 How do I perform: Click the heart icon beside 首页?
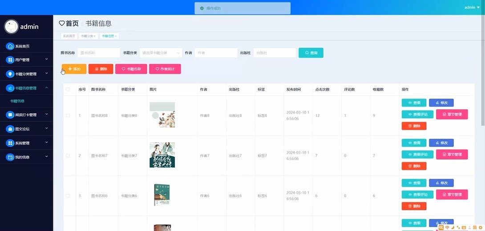[62, 23]
